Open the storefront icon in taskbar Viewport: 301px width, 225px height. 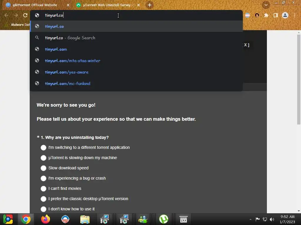[183, 219]
